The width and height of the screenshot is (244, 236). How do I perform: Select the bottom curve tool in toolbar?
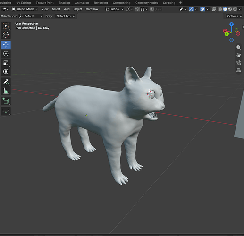click(x=6, y=111)
